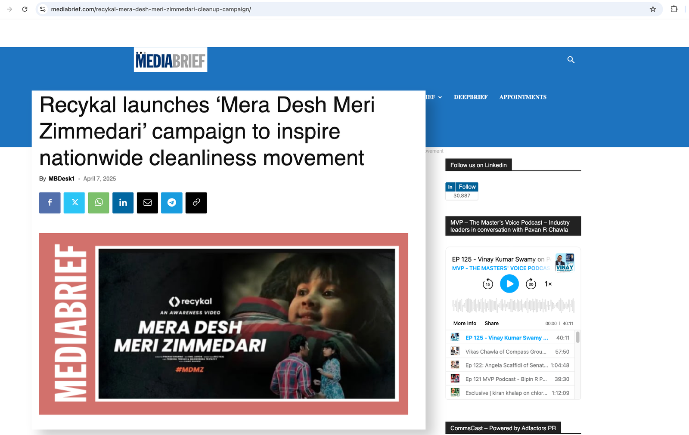
Task: Click the LinkedIn Follow button
Action: [x=462, y=187]
